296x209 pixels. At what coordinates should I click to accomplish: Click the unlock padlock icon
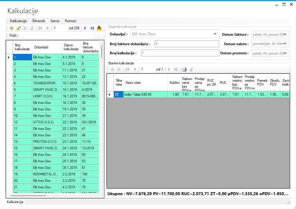(x=18, y=28)
